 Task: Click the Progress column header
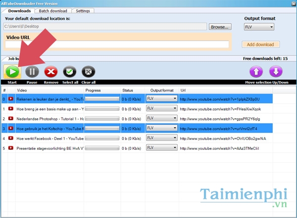102,90
